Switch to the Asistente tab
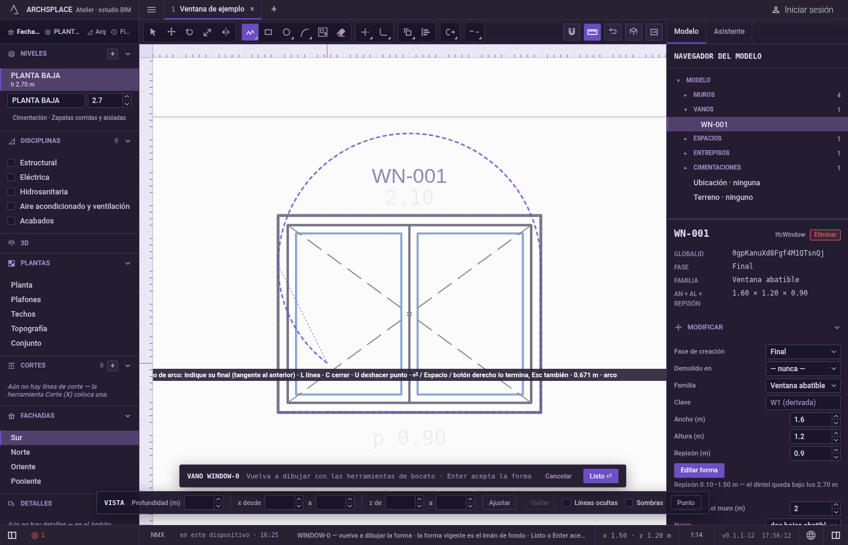Image resolution: width=848 pixels, height=545 pixels. pos(729,31)
